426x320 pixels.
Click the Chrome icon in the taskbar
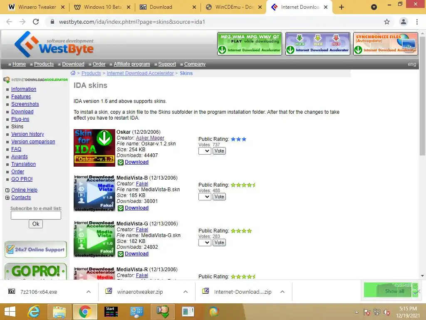click(x=85, y=312)
